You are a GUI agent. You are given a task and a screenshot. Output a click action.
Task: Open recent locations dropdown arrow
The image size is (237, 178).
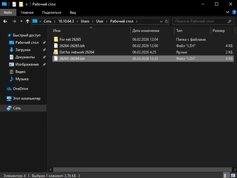coord(21,21)
